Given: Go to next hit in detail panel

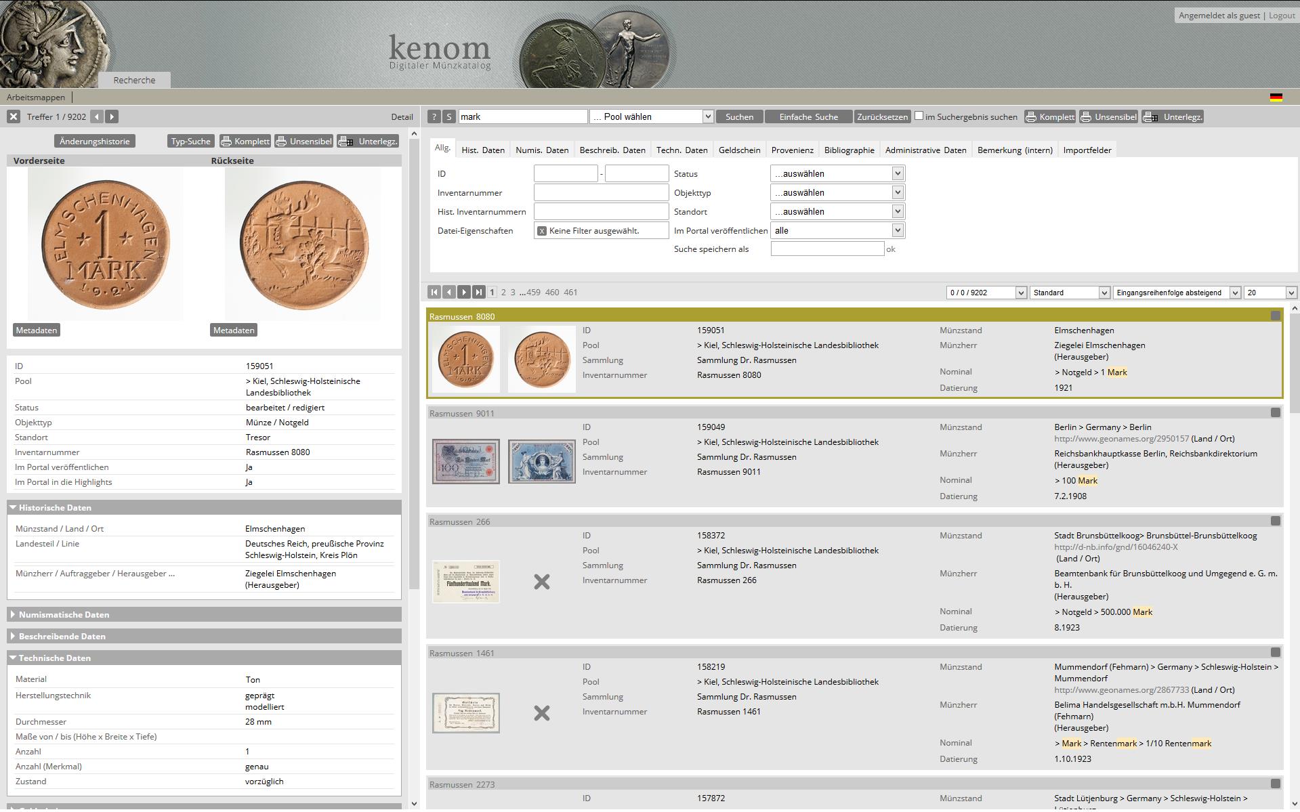Looking at the screenshot, I should coord(112,116).
